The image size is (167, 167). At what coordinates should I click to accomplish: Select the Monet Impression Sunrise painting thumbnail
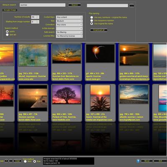click(x=33, y=55)
